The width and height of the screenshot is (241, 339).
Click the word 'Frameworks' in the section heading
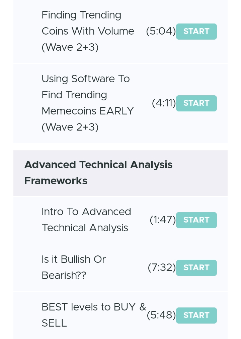pyautogui.click(x=56, y=181)
